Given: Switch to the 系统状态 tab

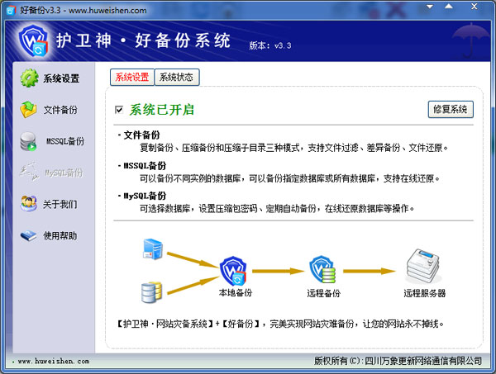Looking at the screenshot, I should point(177,78).
